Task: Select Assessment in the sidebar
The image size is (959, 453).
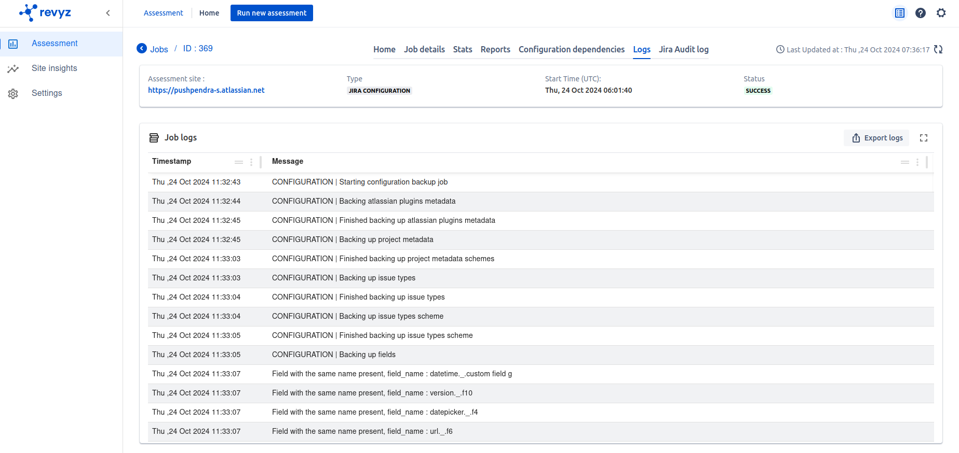Action: point(55,44)
